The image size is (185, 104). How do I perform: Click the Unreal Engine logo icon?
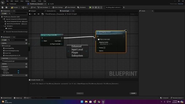click(x=3, y=3)
